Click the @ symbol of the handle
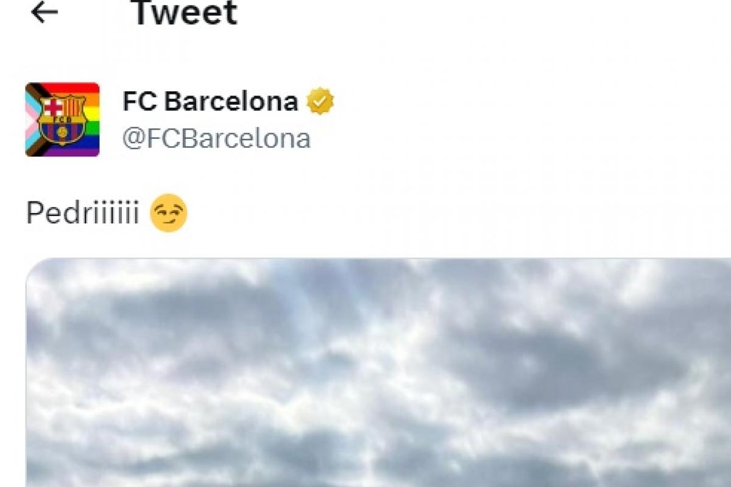 133,139
